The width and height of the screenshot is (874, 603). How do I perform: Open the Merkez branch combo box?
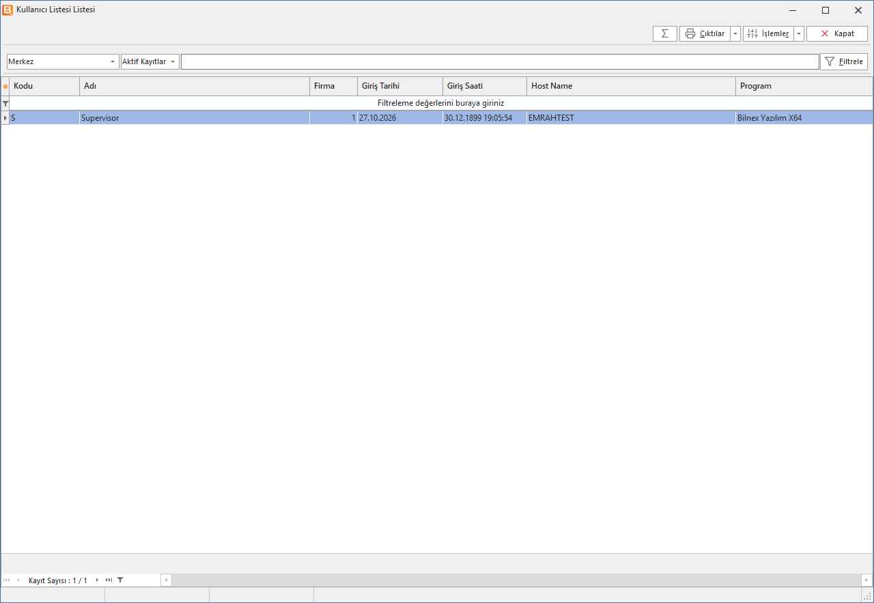coord(63,61)
